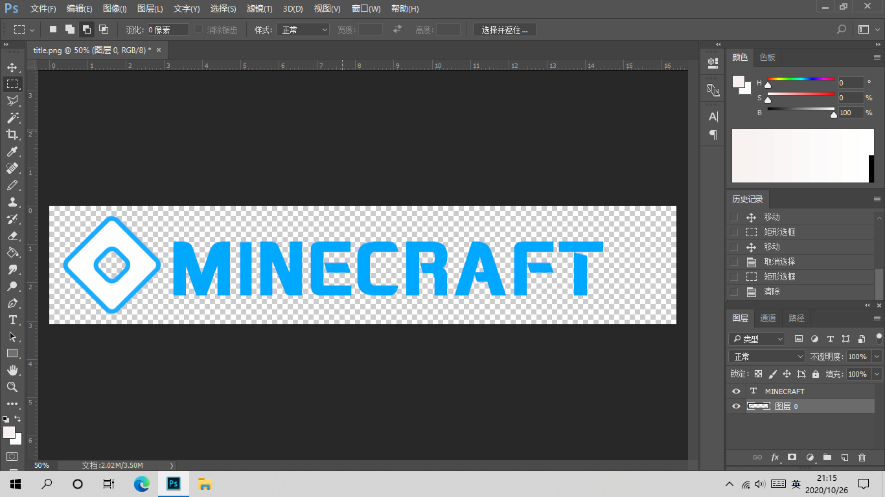Select the Move tool
885x497 pixels.
(12, 67)
